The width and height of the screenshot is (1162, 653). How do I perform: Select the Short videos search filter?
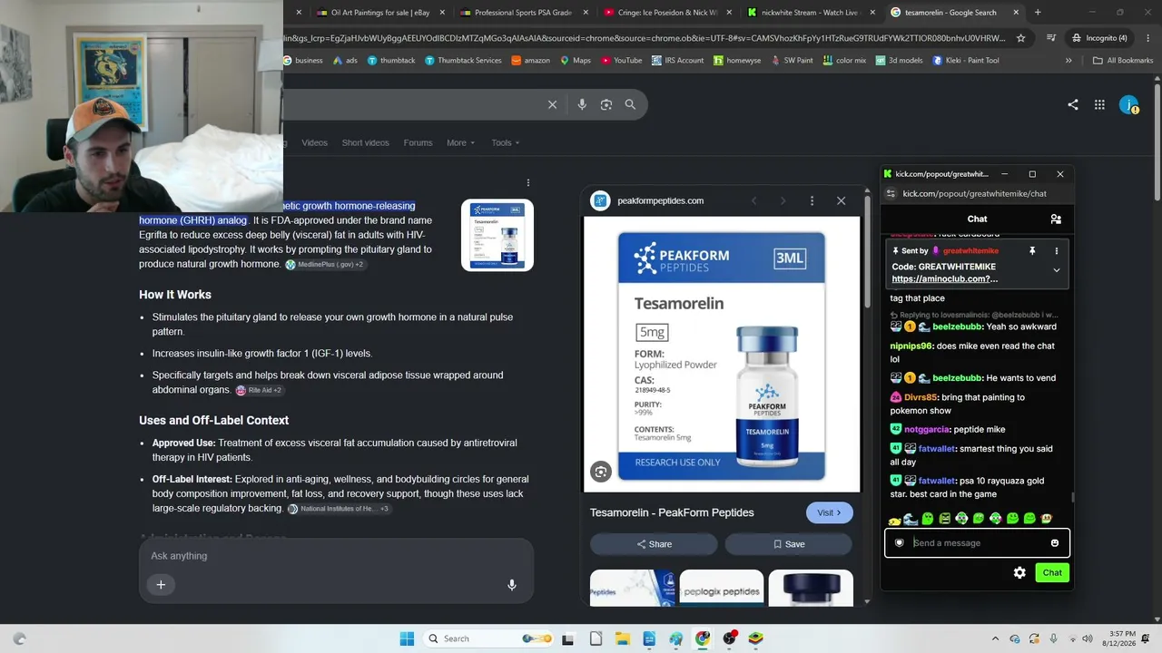pyautogui.click(x=365, y=142)
